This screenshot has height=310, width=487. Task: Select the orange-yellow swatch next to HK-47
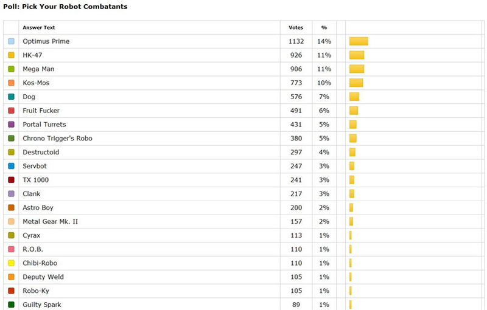[11, 55]
